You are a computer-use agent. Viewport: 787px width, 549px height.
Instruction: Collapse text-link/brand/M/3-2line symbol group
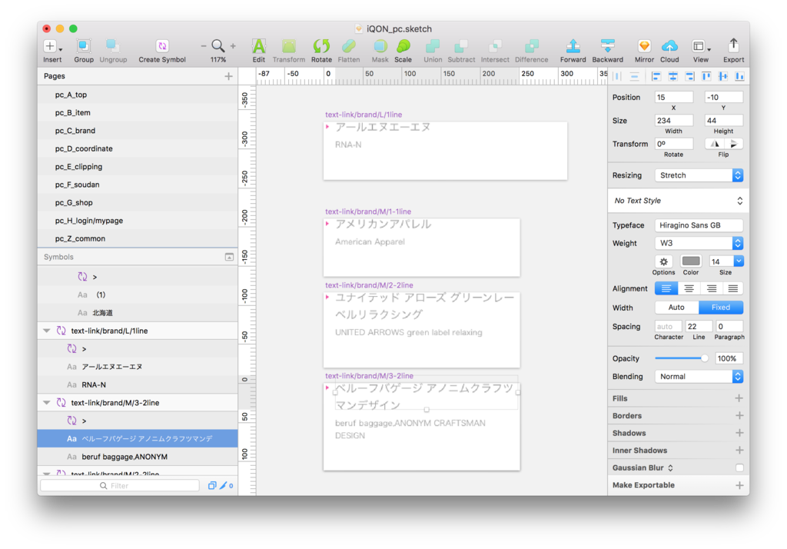click(x=47, y=403)
